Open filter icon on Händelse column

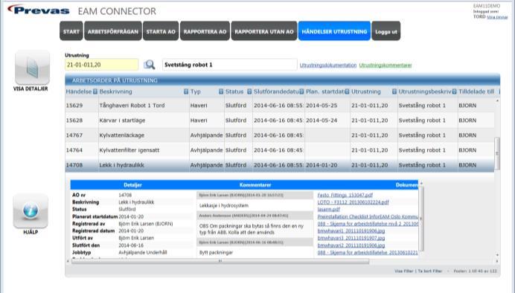coord(95,91)
